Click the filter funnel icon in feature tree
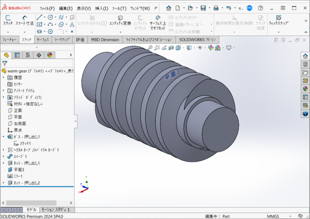This screenshot has height=219, width=310. (5, 64)
